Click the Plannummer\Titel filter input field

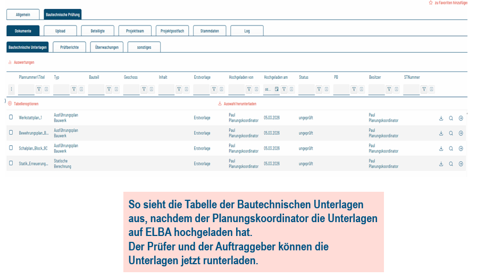[x=26, y=89]
